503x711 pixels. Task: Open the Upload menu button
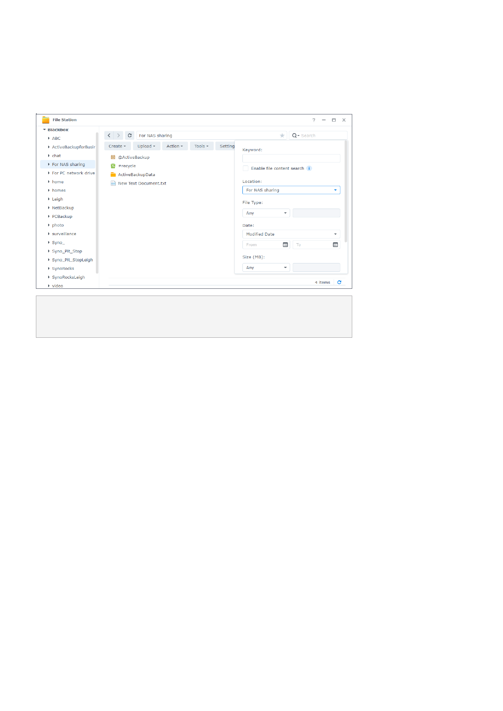click(x=146, y=146)
